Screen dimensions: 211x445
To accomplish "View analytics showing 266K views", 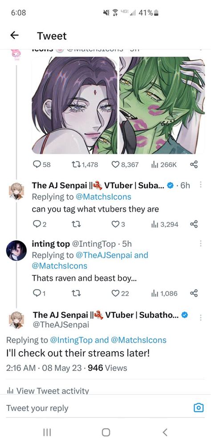I will coord(164,164).
